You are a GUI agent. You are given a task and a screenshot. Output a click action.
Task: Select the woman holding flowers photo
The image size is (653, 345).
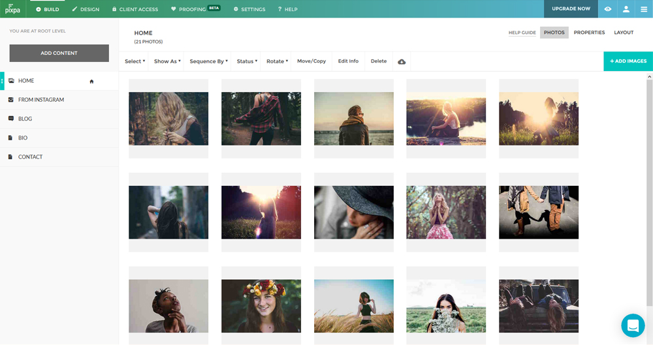pyautogui.click(x=446, y=306)
